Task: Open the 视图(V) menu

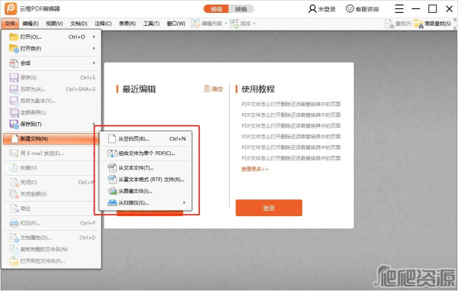Action: point(55,24)
